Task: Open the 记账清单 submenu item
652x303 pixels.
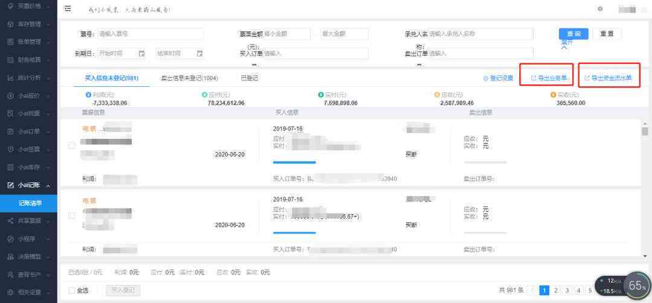Action: (x=29, y=203)
